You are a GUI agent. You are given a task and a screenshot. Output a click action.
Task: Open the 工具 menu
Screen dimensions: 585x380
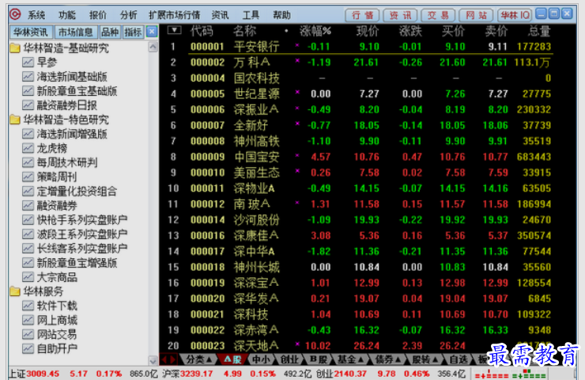coord(251,15)
